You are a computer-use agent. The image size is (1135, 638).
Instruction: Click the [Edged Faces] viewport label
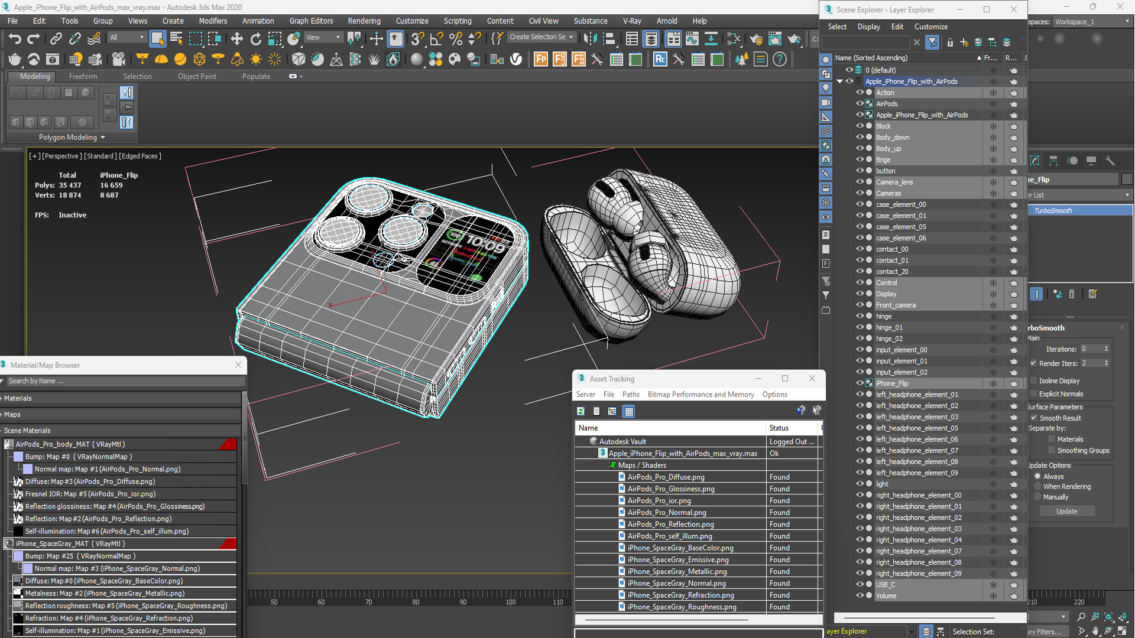(140, 156)
